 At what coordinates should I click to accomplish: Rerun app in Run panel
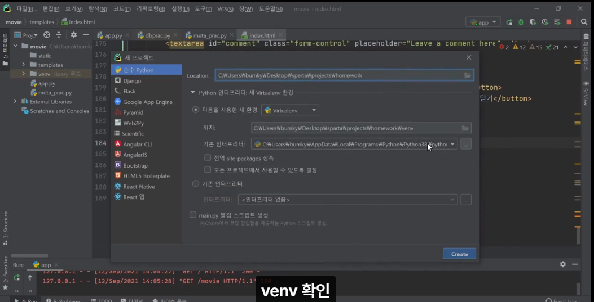coord(17,277)
